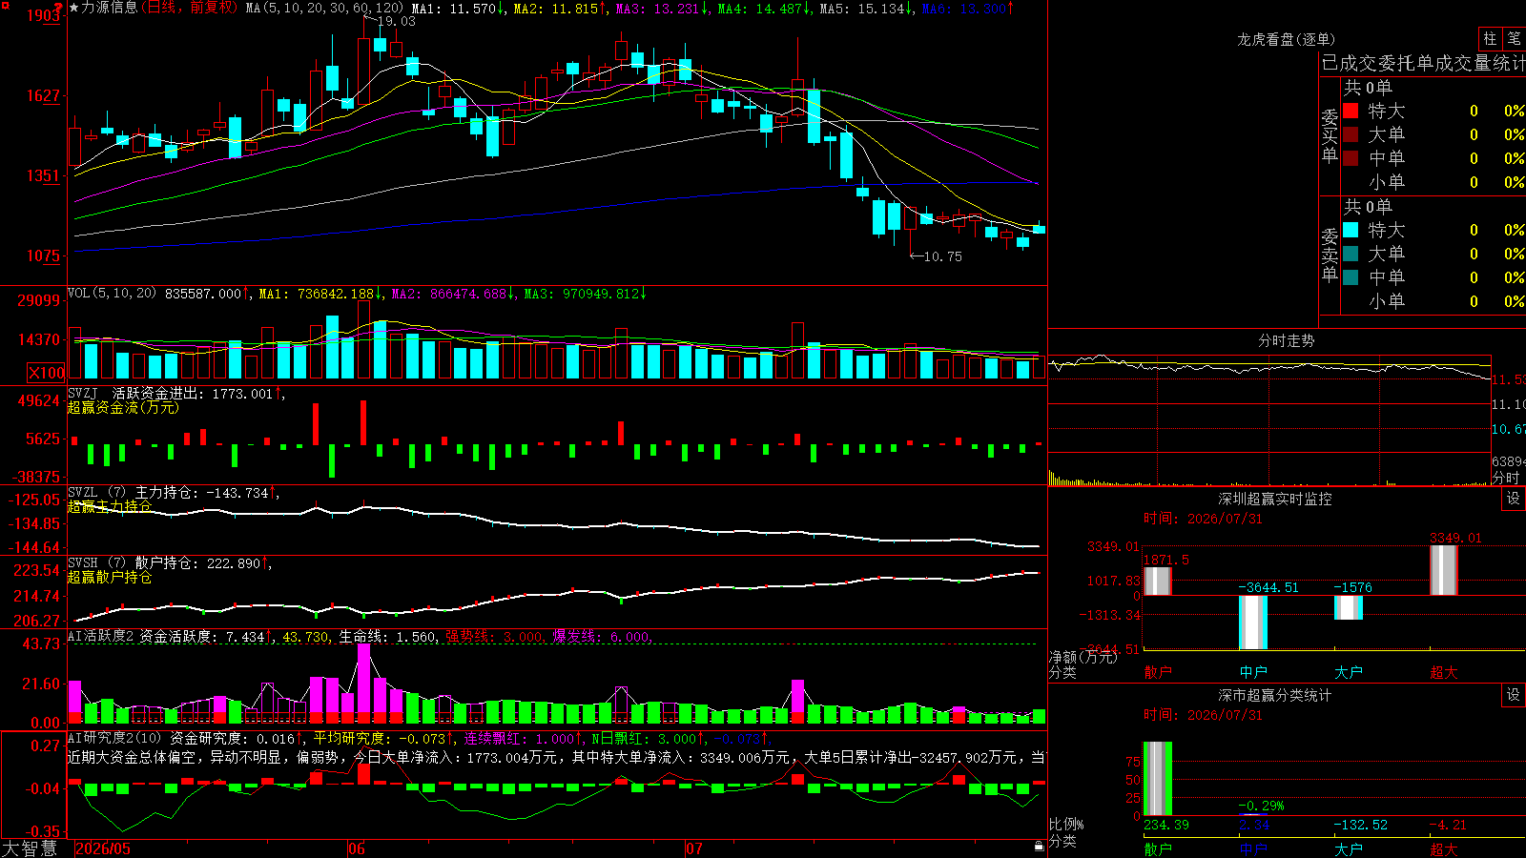Click the 19.03 high price annotation
Screen dimensions: 1526x858
(397, 21)
